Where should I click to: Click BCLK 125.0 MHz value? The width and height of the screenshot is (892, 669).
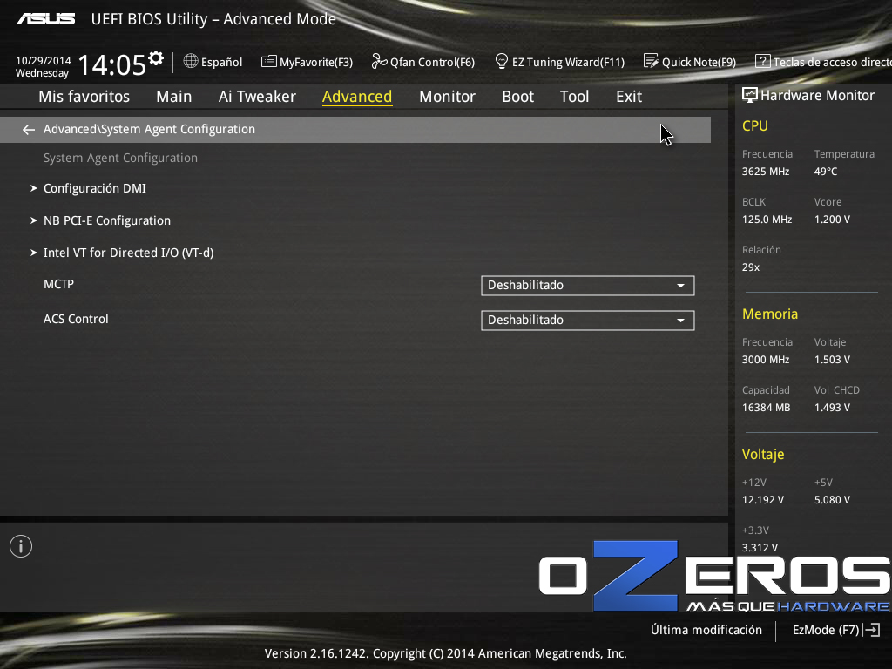pos(767,219)
